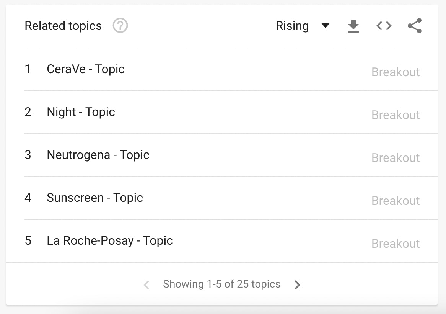446x314 pixels.
Task: Download the related topics as CSV
Action: 353,26
